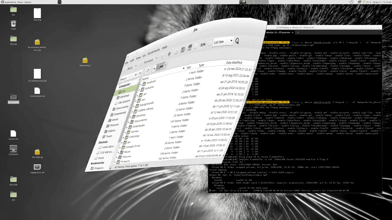Select zroot under Devices
Viewport: 392px width, 220px height.
[99, 158]
